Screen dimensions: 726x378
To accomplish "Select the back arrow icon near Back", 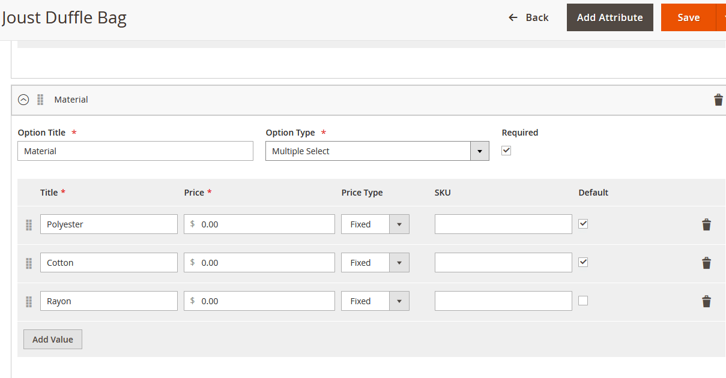I will click(512, 17).
